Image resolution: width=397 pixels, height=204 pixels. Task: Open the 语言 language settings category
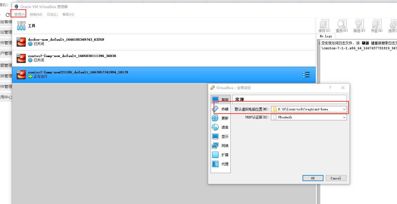[x=220, y=127]
